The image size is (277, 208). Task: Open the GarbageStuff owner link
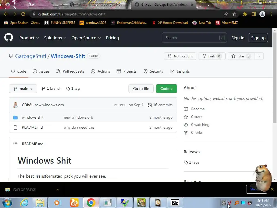(31, 56)
